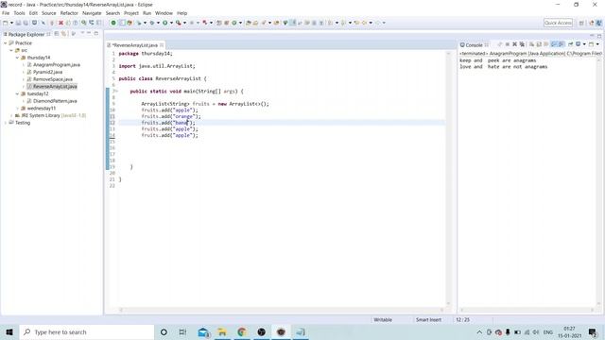
Task: Minimize the Package Explorer panel
Action: [x=89, y=34]
